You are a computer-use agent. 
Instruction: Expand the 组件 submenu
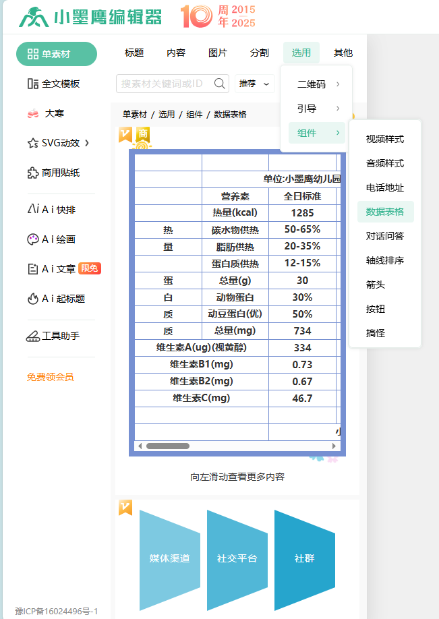pyautogui.click(x=317, y=133)
